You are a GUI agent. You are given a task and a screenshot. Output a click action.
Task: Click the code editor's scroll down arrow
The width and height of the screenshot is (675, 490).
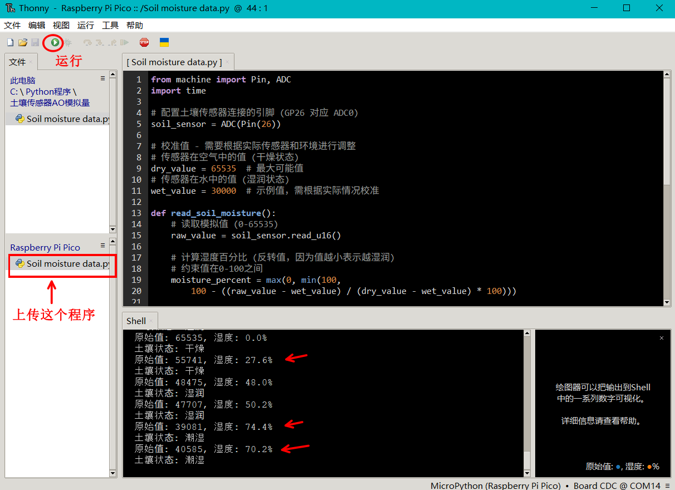click(667, 302)
